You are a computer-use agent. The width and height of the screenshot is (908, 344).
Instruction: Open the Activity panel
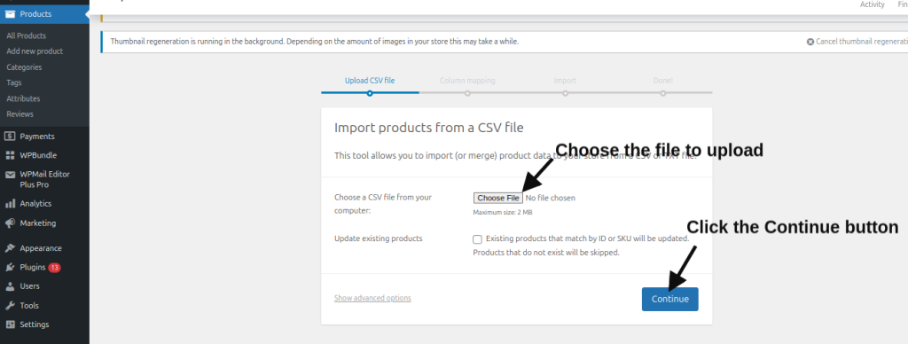coord(873,4)
